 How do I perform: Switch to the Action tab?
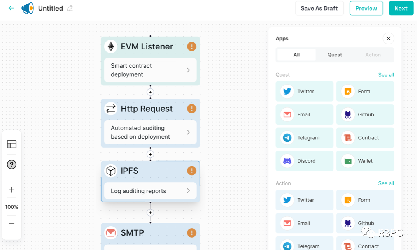point(373,55)
